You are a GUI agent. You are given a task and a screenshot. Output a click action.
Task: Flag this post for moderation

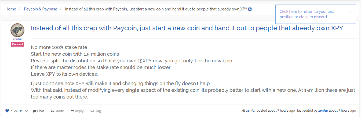click(x=96, y=111)
